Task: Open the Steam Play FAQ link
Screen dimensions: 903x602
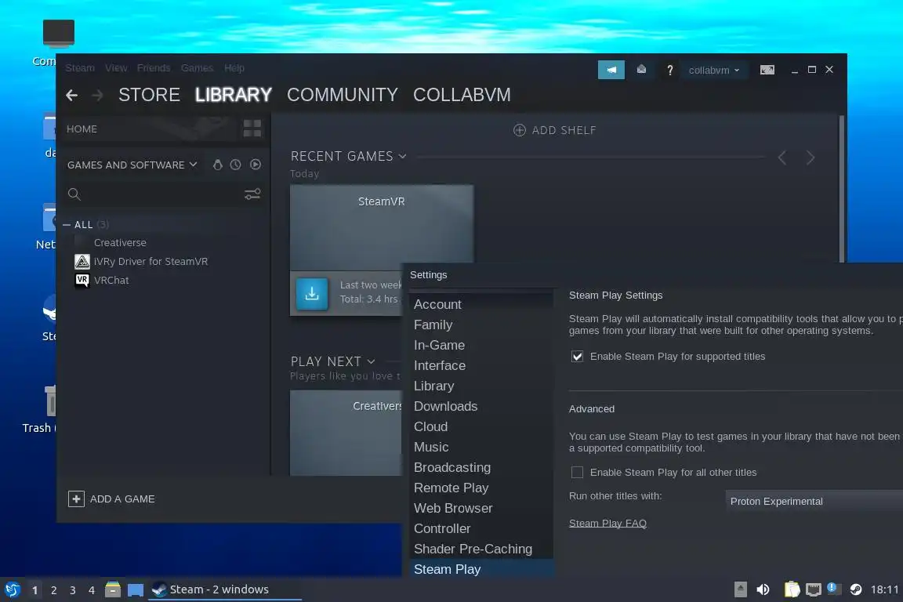Action: tap(607, 523)
